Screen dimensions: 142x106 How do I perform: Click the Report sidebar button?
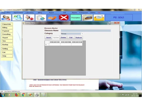pyautogui.click(x=7, y=38)
